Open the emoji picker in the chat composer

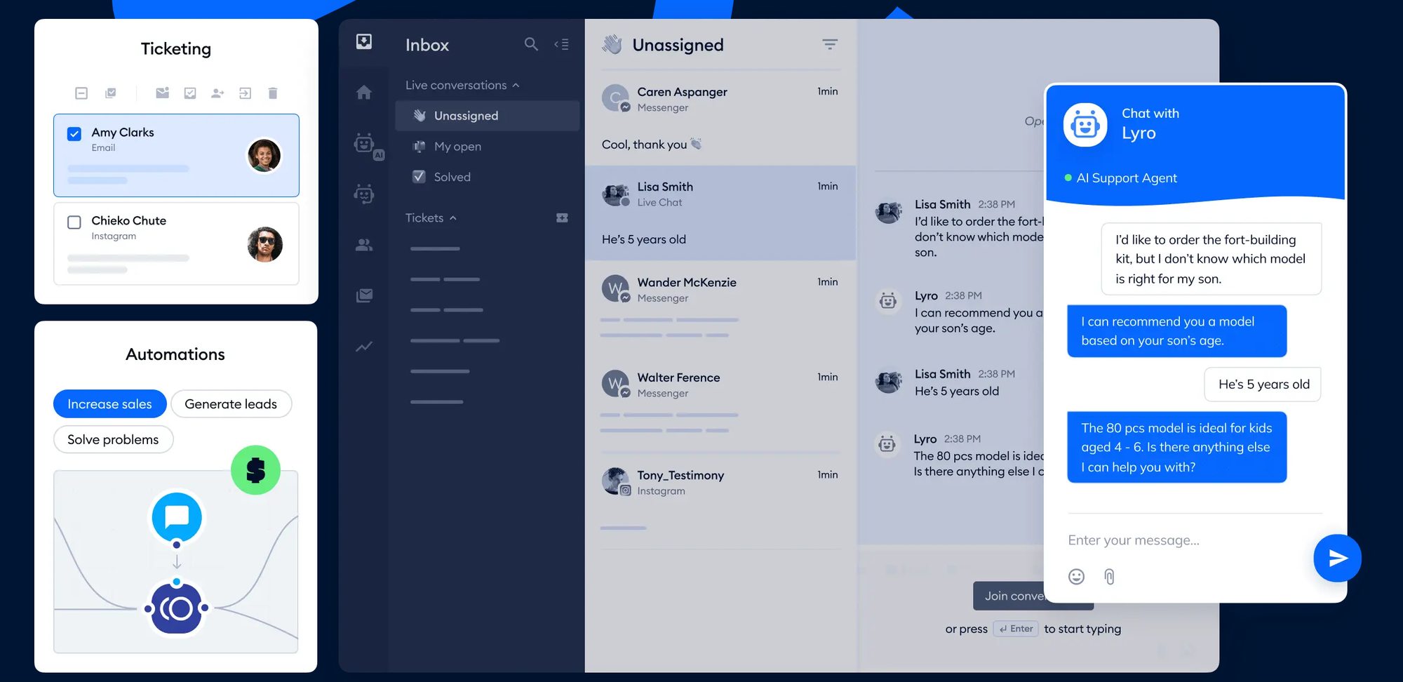click(x=1076, y=577)
